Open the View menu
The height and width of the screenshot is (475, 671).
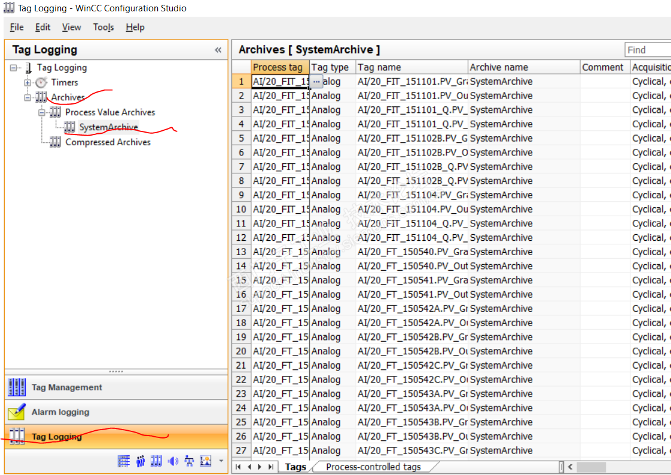71,27
